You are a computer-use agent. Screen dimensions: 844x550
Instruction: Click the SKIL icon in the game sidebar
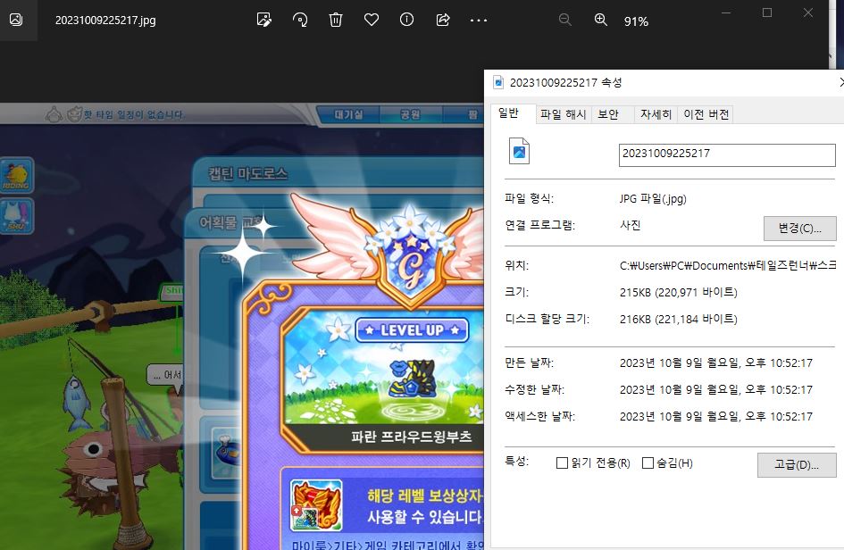coord(17,216)
